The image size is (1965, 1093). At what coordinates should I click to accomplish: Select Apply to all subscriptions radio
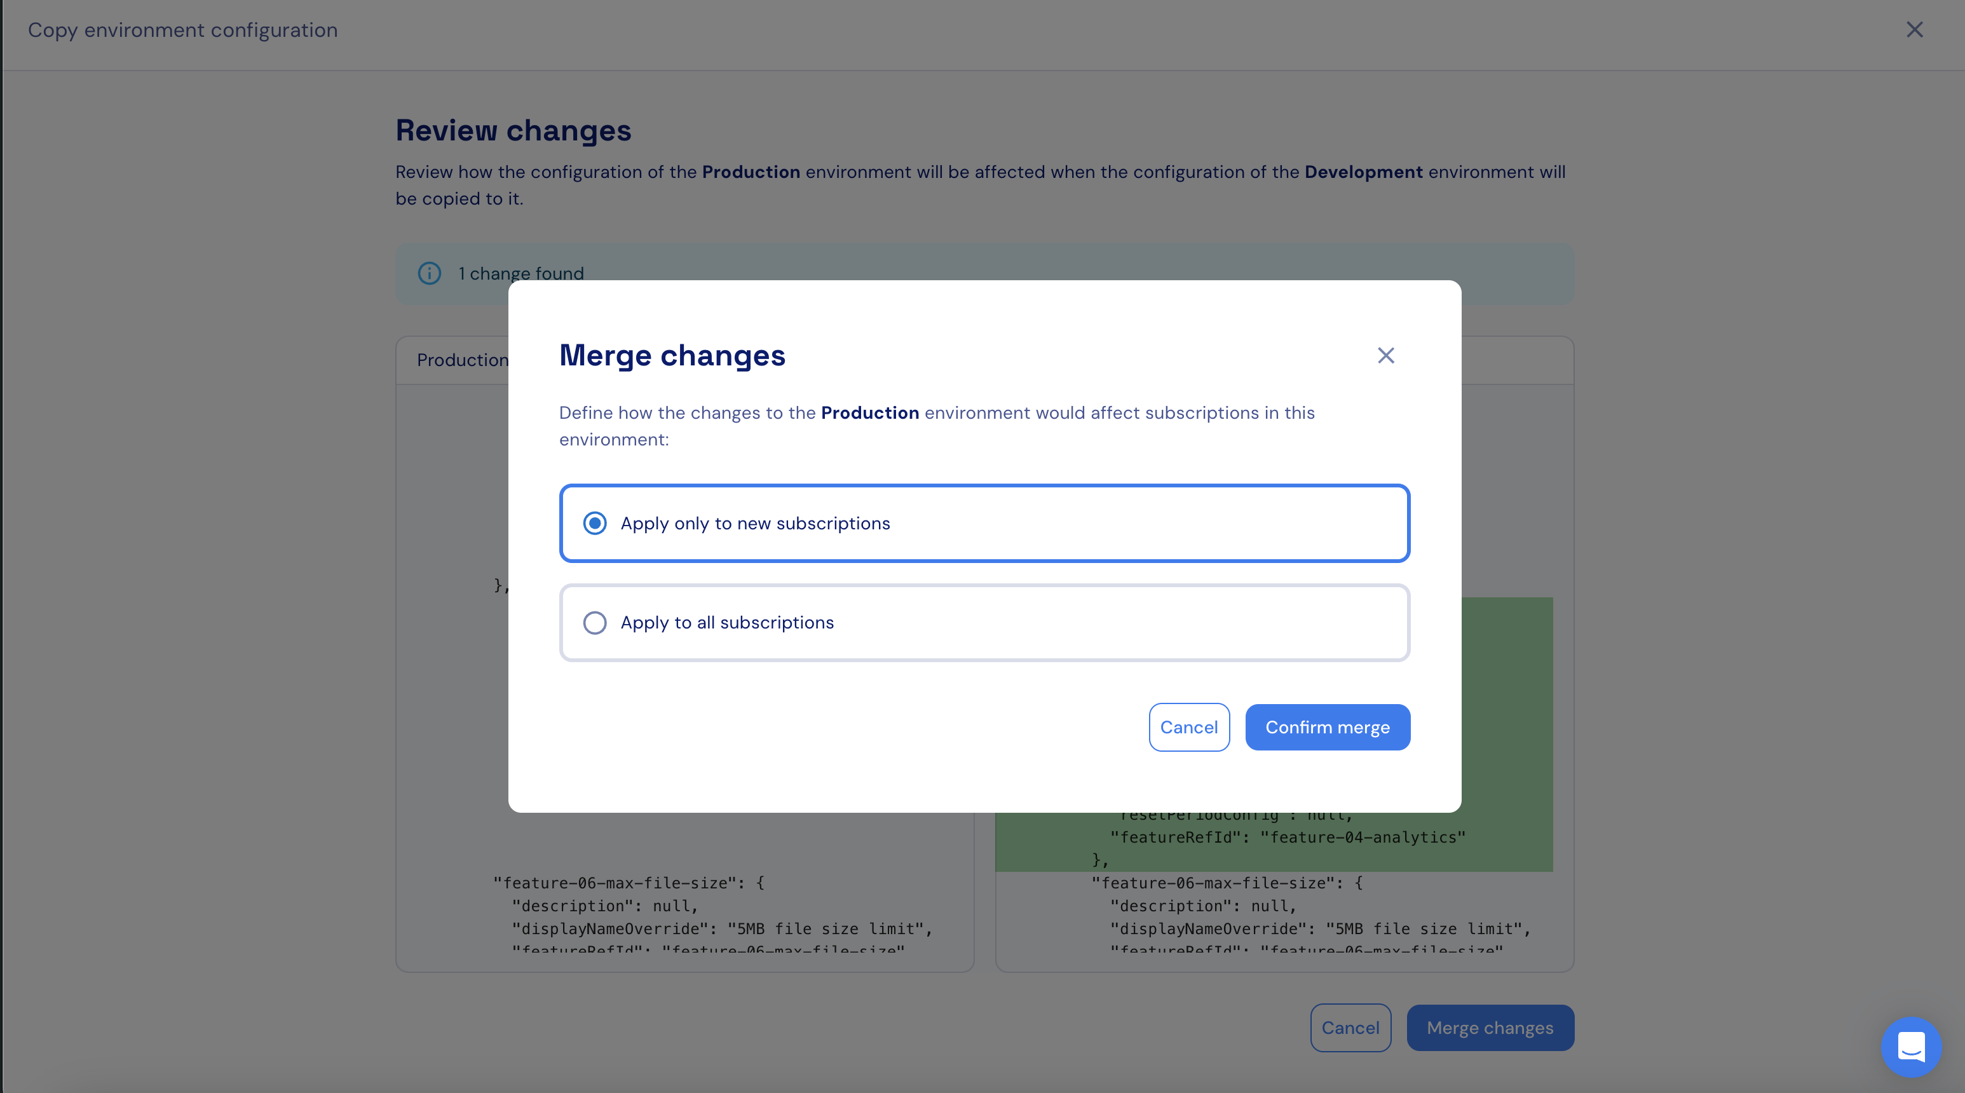[x=594, y=622]
